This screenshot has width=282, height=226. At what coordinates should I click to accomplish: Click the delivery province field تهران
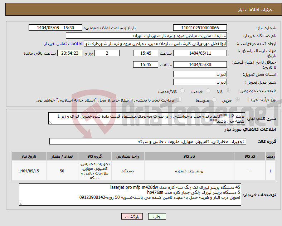(x=200, y=74)
